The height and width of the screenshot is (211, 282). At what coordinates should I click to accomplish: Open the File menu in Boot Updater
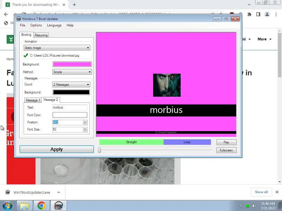coord(23,25)
